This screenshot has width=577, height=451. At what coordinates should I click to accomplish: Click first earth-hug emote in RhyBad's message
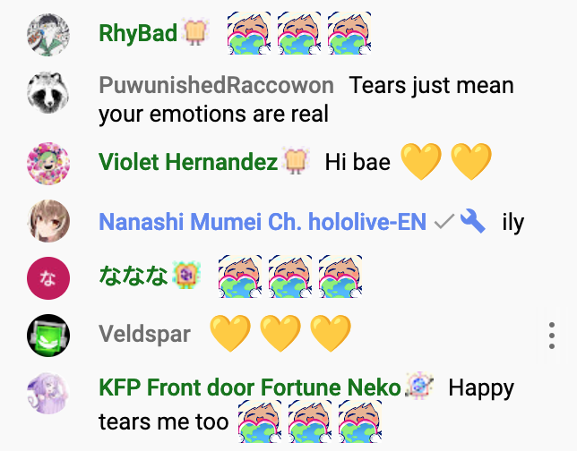point(249,33)
